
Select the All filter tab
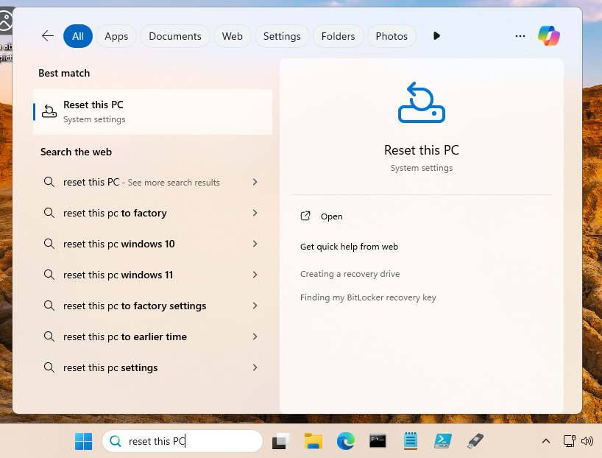(x=78, y=36)
